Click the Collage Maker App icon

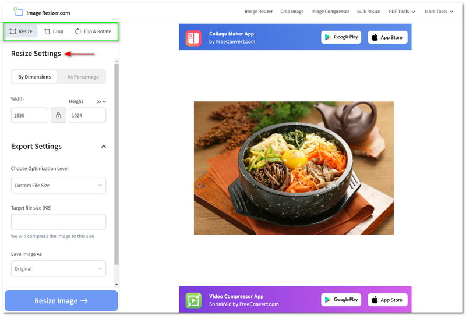(x=193, y=37)
